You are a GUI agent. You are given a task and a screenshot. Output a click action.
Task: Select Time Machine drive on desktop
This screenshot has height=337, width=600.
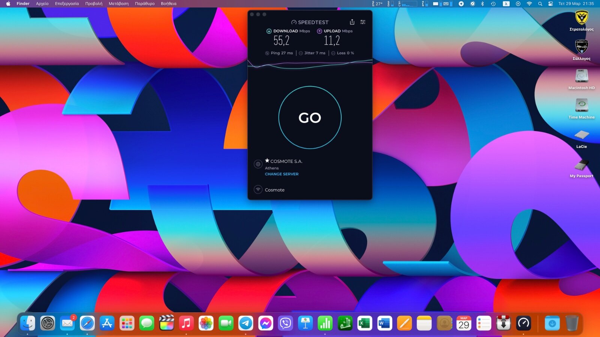pyautogui.click(x=582, y=109)
